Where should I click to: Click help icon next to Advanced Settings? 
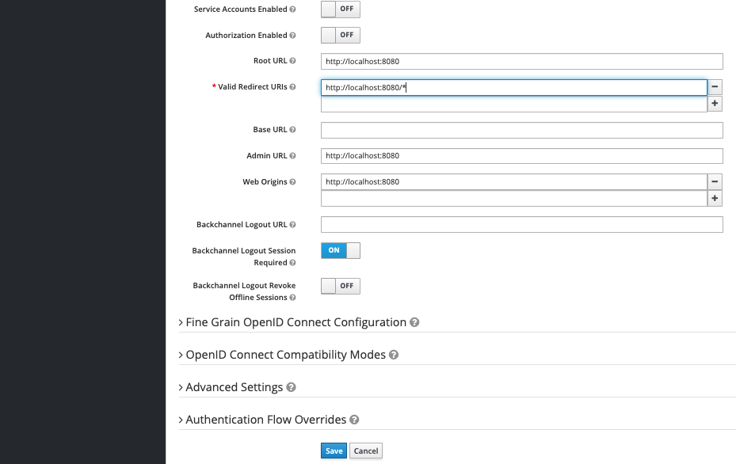(291, 388)
